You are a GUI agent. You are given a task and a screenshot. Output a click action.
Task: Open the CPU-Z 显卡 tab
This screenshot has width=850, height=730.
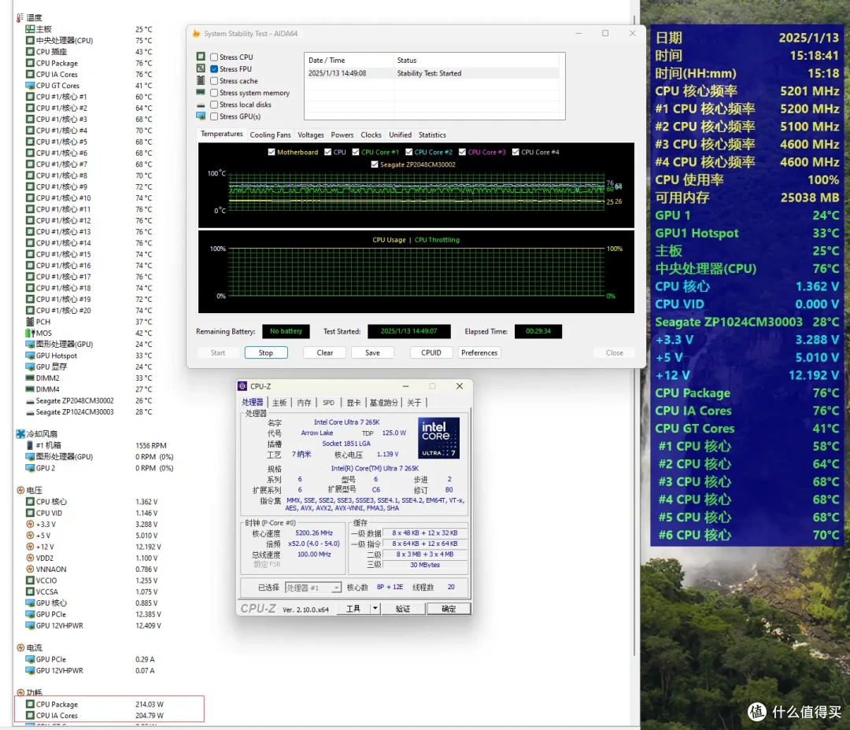point(353,403)
